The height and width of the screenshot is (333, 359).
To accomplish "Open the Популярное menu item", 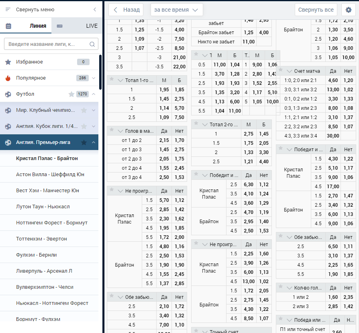I will [49, 78].
